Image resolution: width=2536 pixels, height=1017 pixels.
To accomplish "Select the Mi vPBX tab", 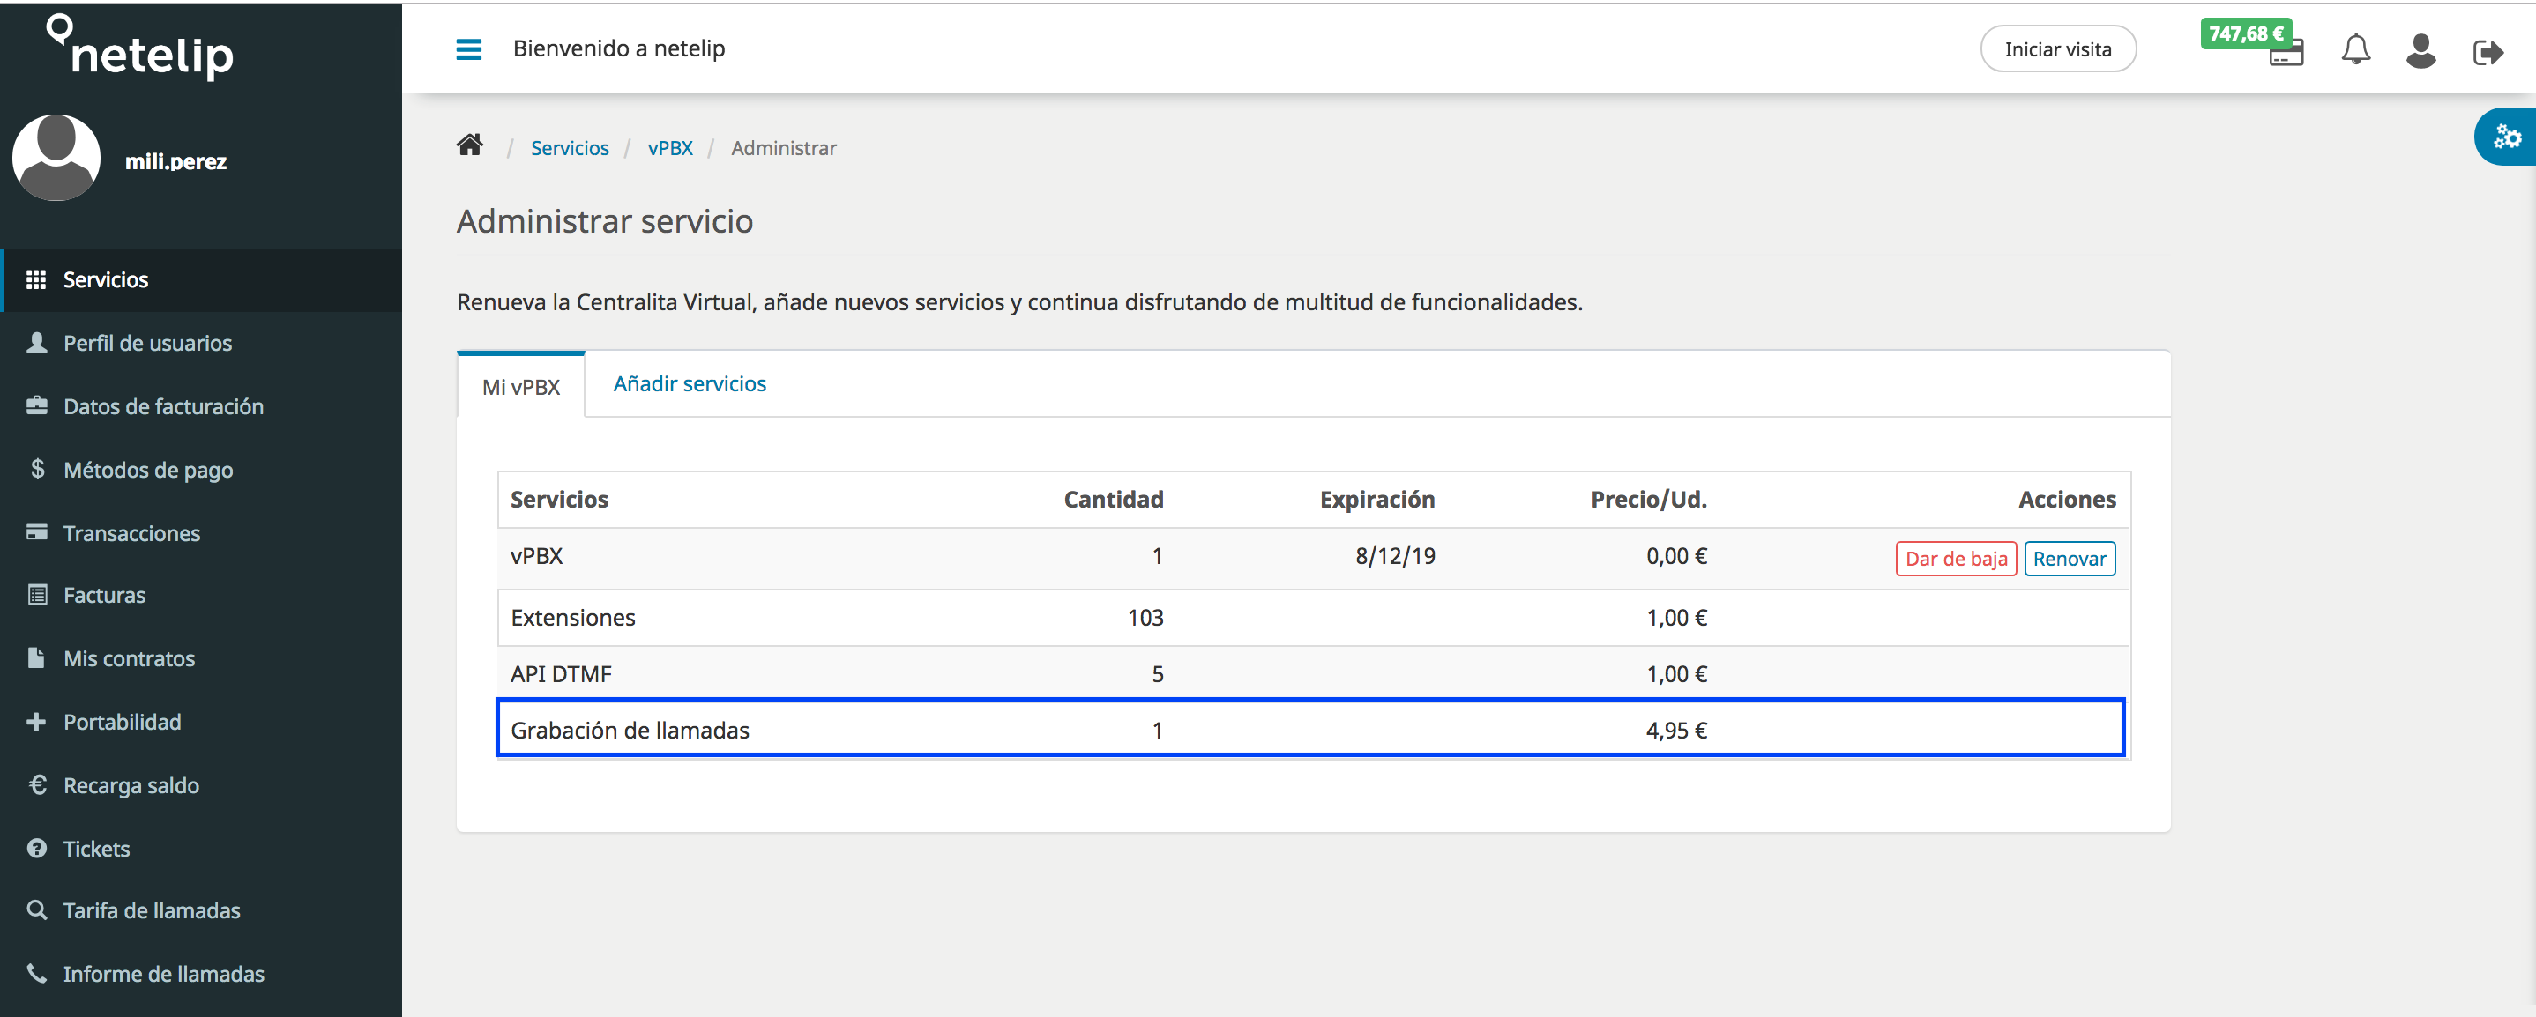I will click(x=521, y=385).
